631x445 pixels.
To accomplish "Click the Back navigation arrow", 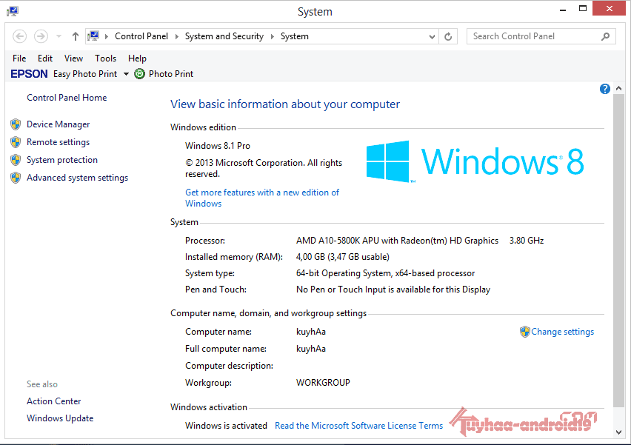I will click(x=20, y=36).
